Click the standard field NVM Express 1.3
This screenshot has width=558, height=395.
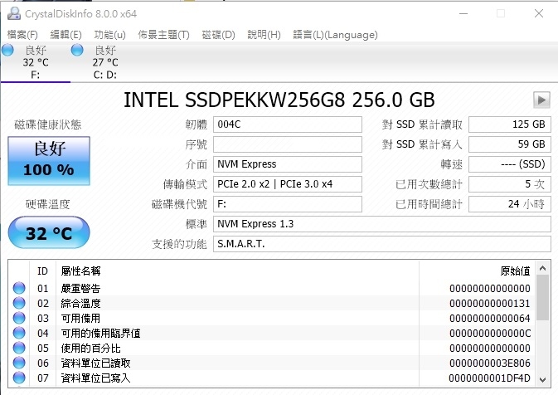(x=382, y=224)
